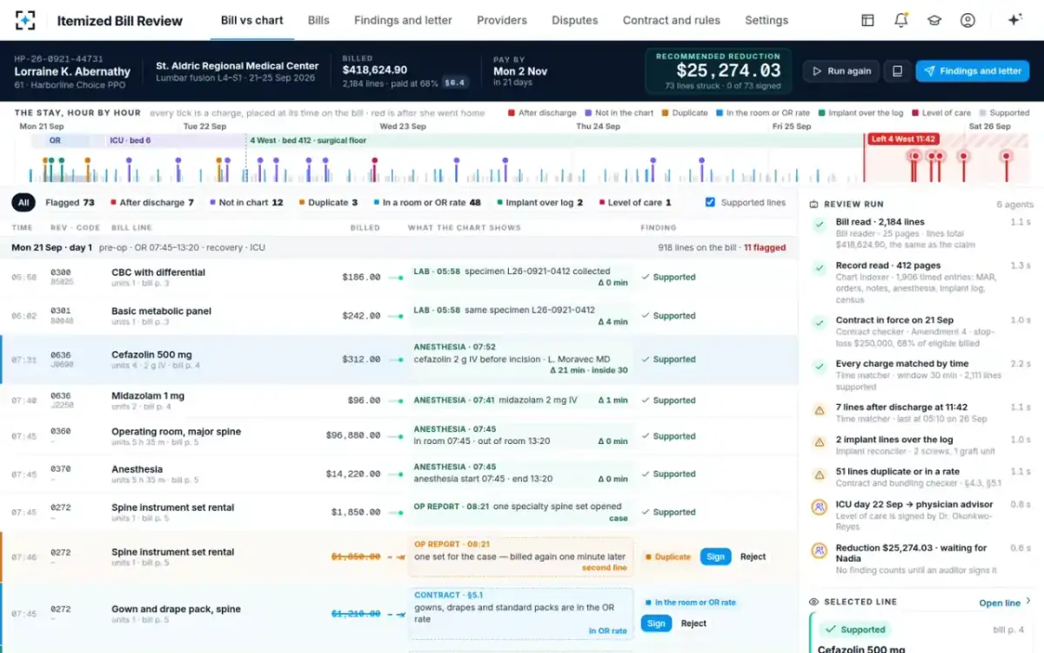Open the user account icon
Image resolution: width=1044 pixels, height=653 pixels.
click(x=967, y=20)
